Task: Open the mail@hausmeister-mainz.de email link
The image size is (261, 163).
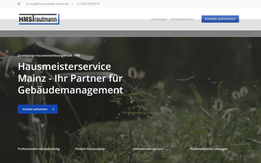Action: [49, 4]
